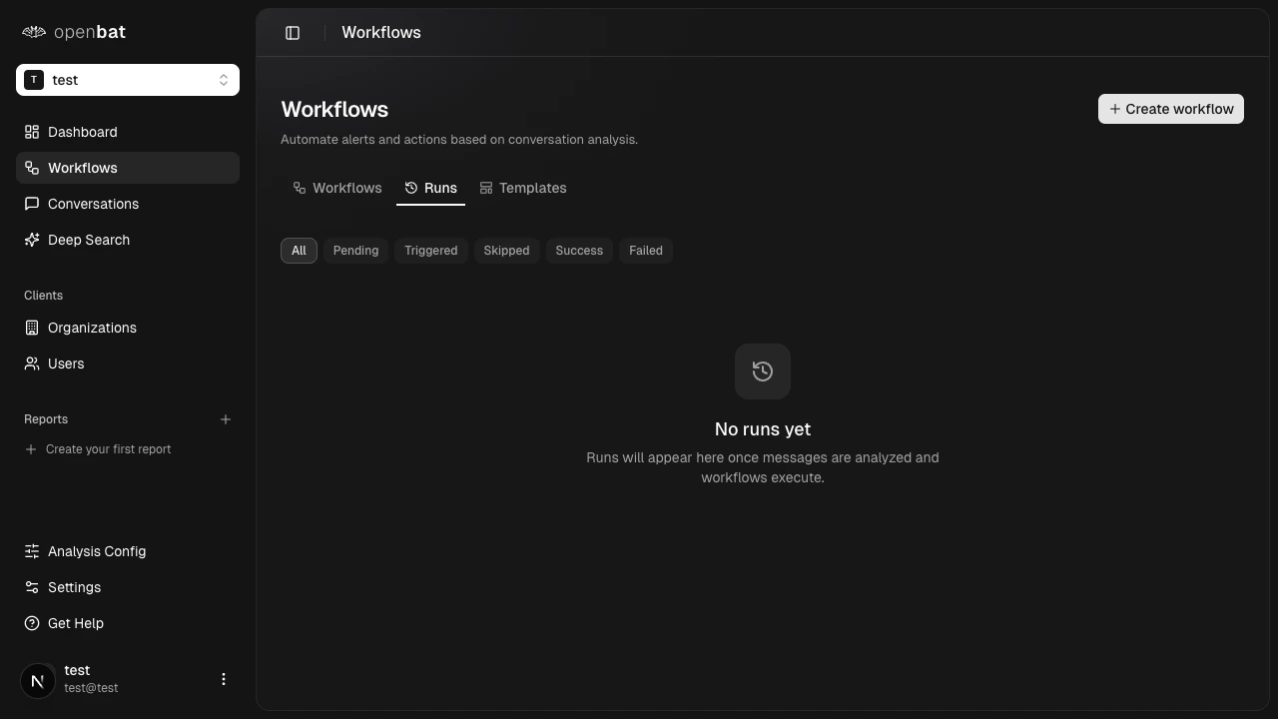Image resolution: width=1278 pixels, height=719 pixels.
Task: Click the Get Help question mark icon
Action: coord(31,623)
